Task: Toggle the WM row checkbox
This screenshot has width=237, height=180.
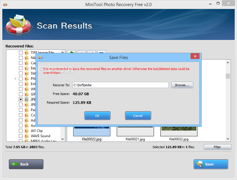Action: (21, 89)
